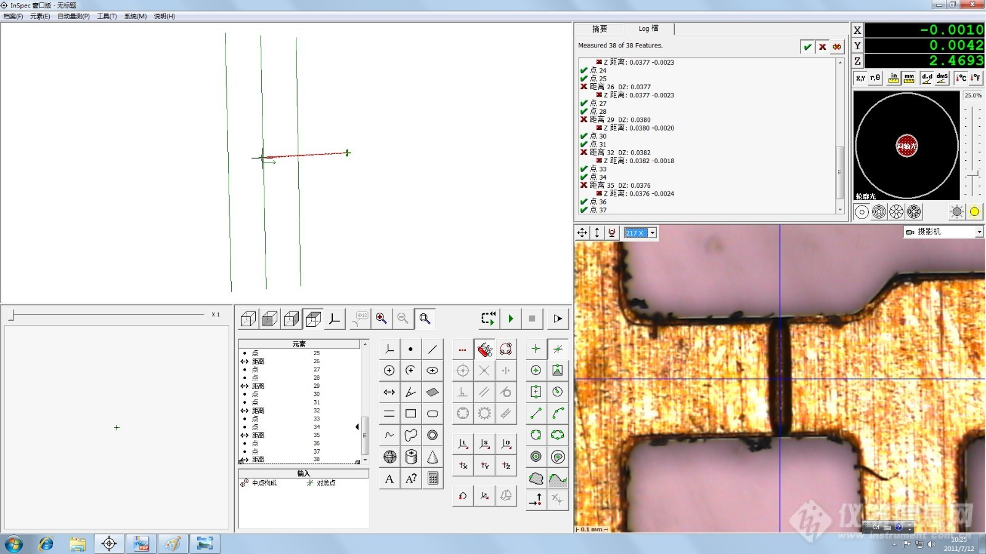Screen dimensions: 986x554
Task: Open the 说明(H) menu
Action: [165, 17]
